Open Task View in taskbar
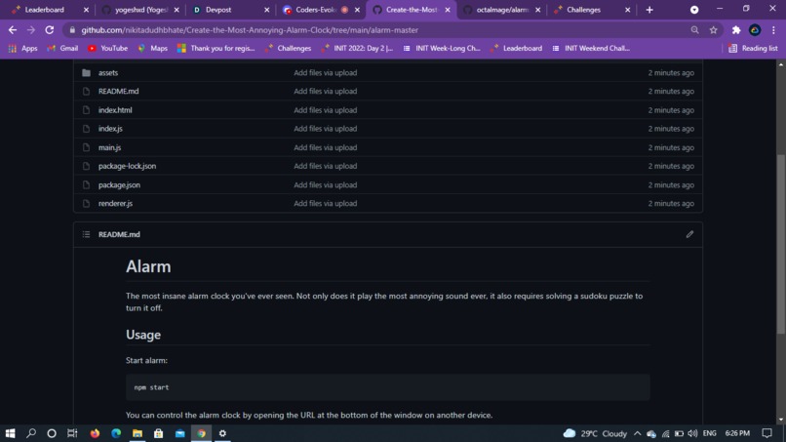This screenshot has width=786, height=442. point(73,433)
